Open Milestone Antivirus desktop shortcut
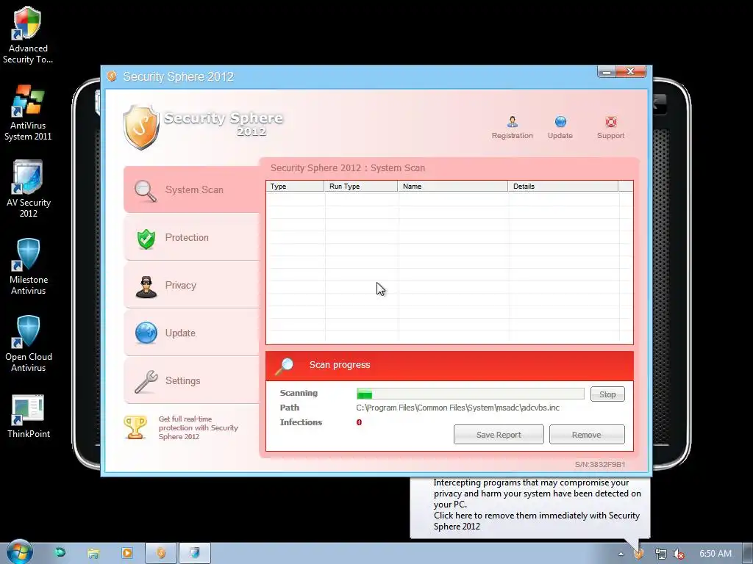Viewport: 753px width, 564px height. point(28,266)
